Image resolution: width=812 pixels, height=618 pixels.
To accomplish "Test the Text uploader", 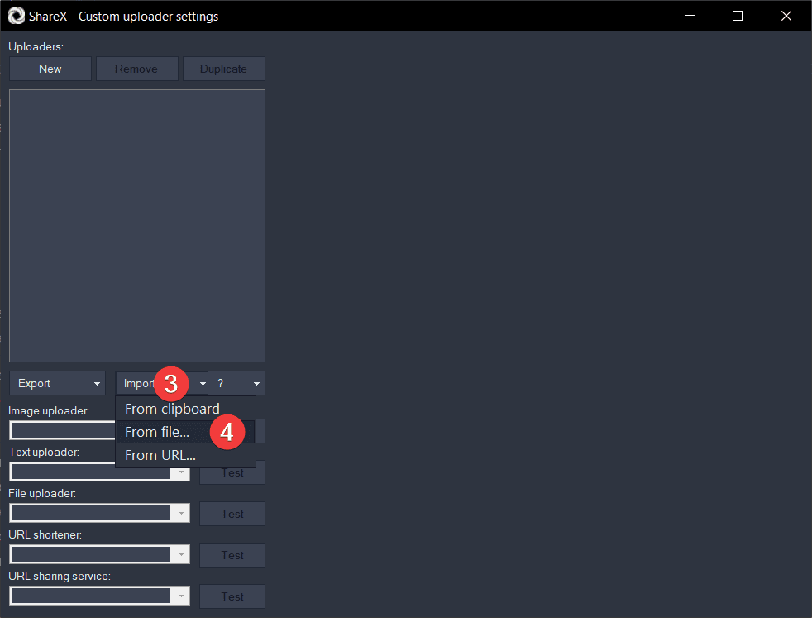I will pos(232,472).
